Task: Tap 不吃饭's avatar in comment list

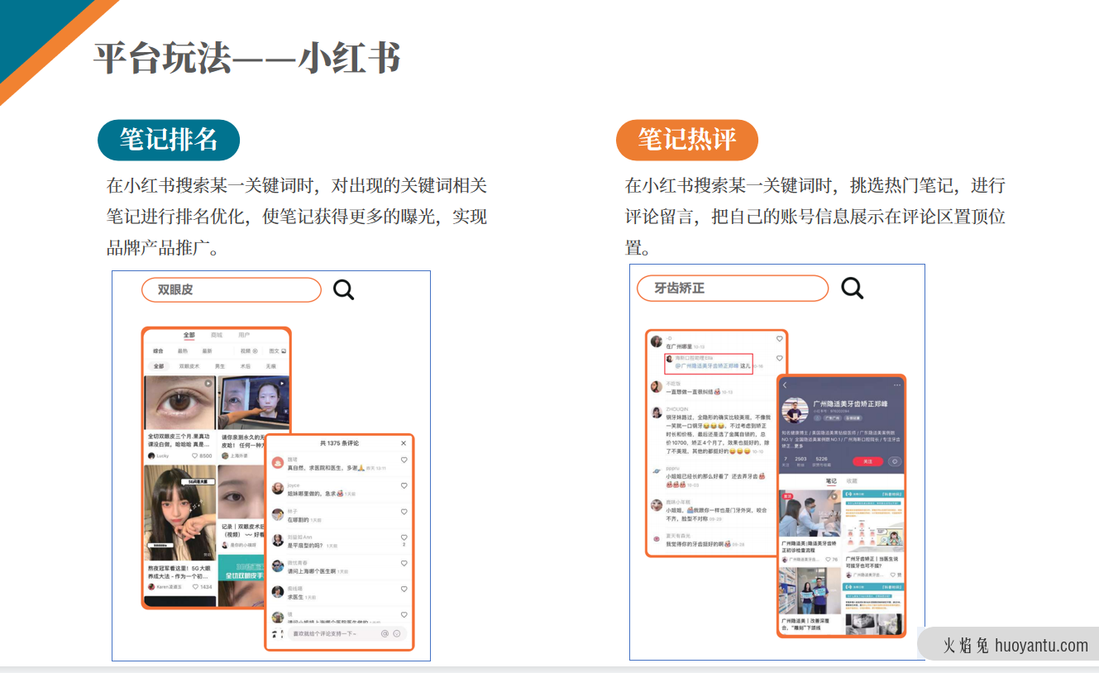Action: click(657, 387)
